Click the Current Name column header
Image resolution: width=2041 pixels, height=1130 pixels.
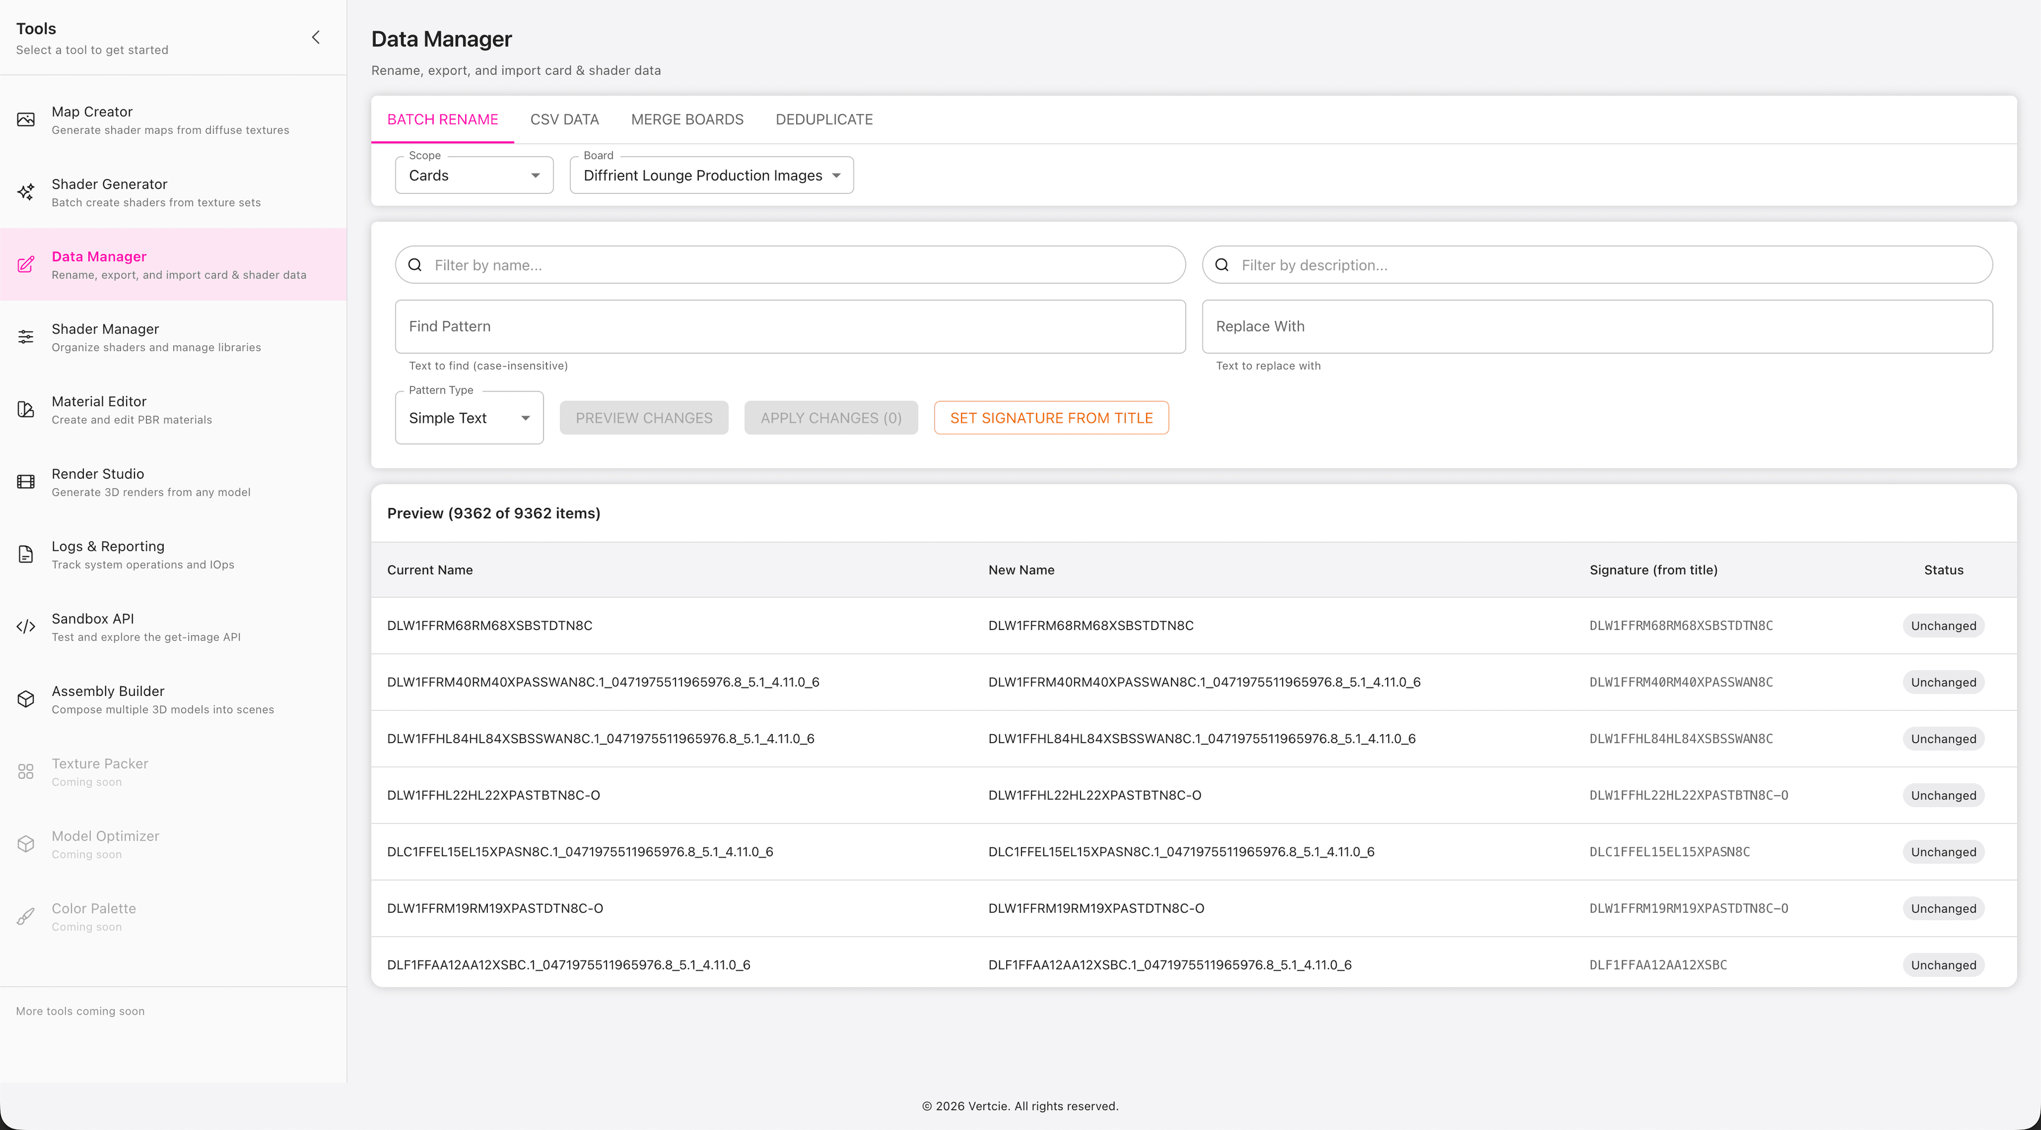tap(429, 570)
